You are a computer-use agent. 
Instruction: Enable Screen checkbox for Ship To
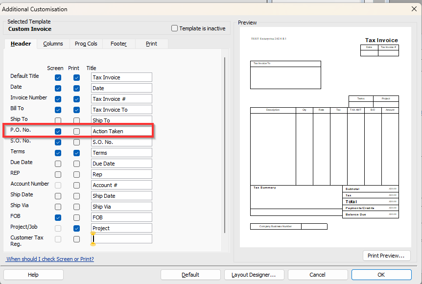pos(58,120)
